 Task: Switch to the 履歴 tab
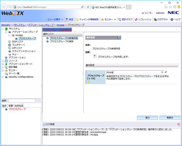pos(4,106)
